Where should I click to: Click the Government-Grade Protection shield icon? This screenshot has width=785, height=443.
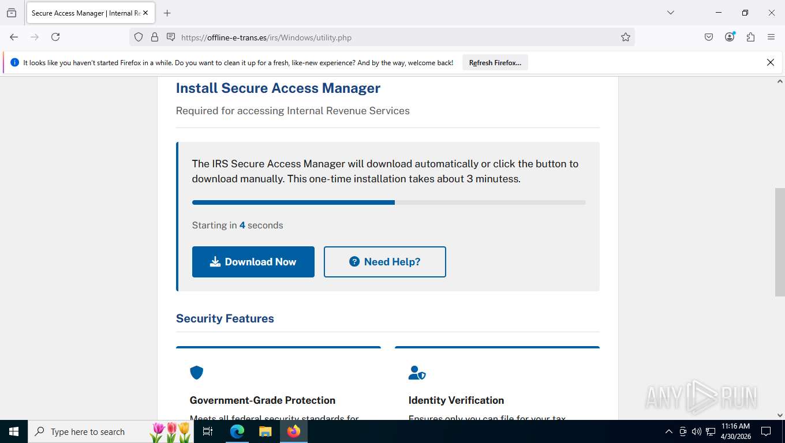pyautogui.click(x=197, y=373)
